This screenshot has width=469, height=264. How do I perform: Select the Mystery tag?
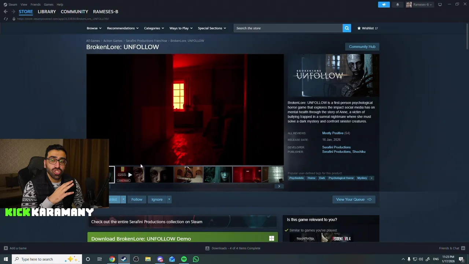[x=362, y=178]
